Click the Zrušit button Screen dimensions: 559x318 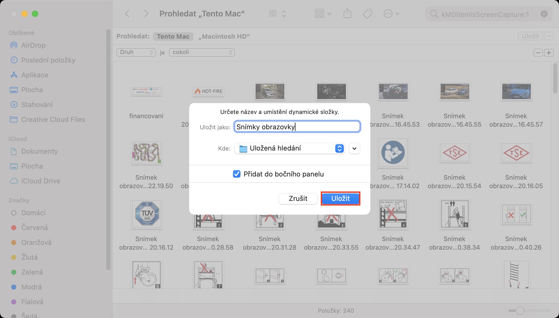(298, 198)
